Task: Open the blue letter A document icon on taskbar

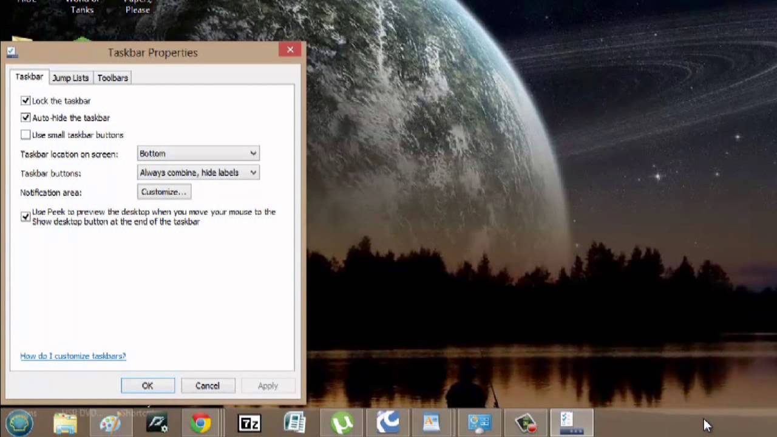Action: (x=432, y=423)
